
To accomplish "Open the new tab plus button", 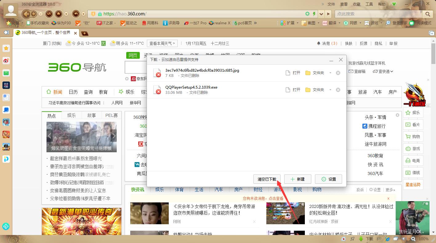I will pyautogui.click(x=84, y=33).
